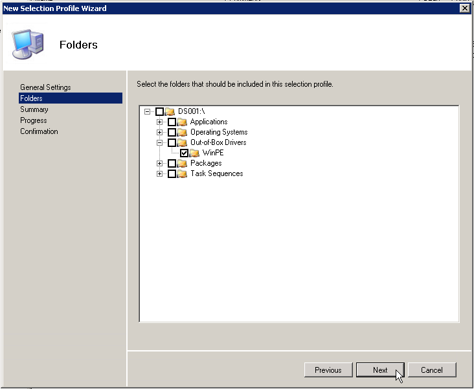
Task: Check the Applications folder checkbox
Action: (x=172, y=122)
